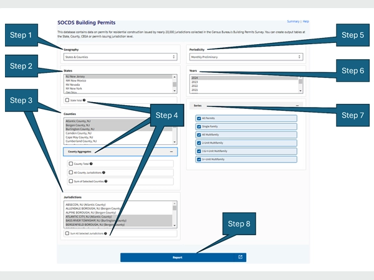374x280 pixels.
Task: Uncheck the Single Family checkbox
Action: click(199, 127)
